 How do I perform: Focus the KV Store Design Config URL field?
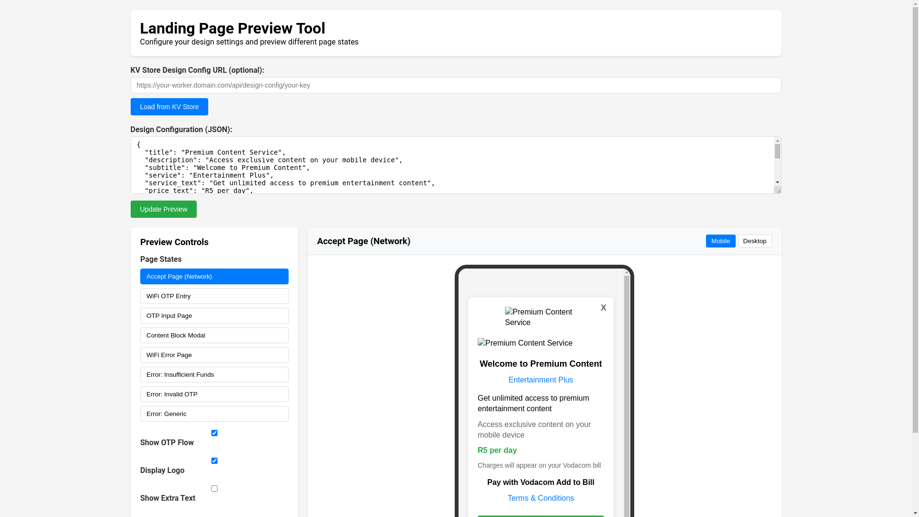tap(456, 85)
